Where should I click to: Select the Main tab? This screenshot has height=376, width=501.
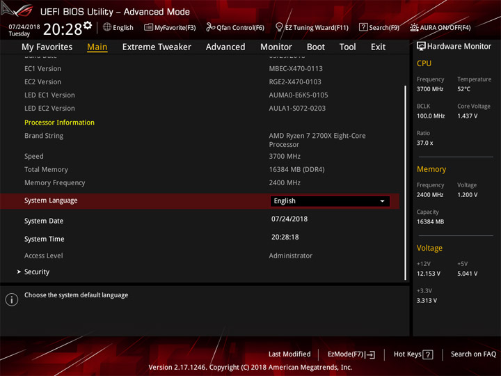coord(97,47)
